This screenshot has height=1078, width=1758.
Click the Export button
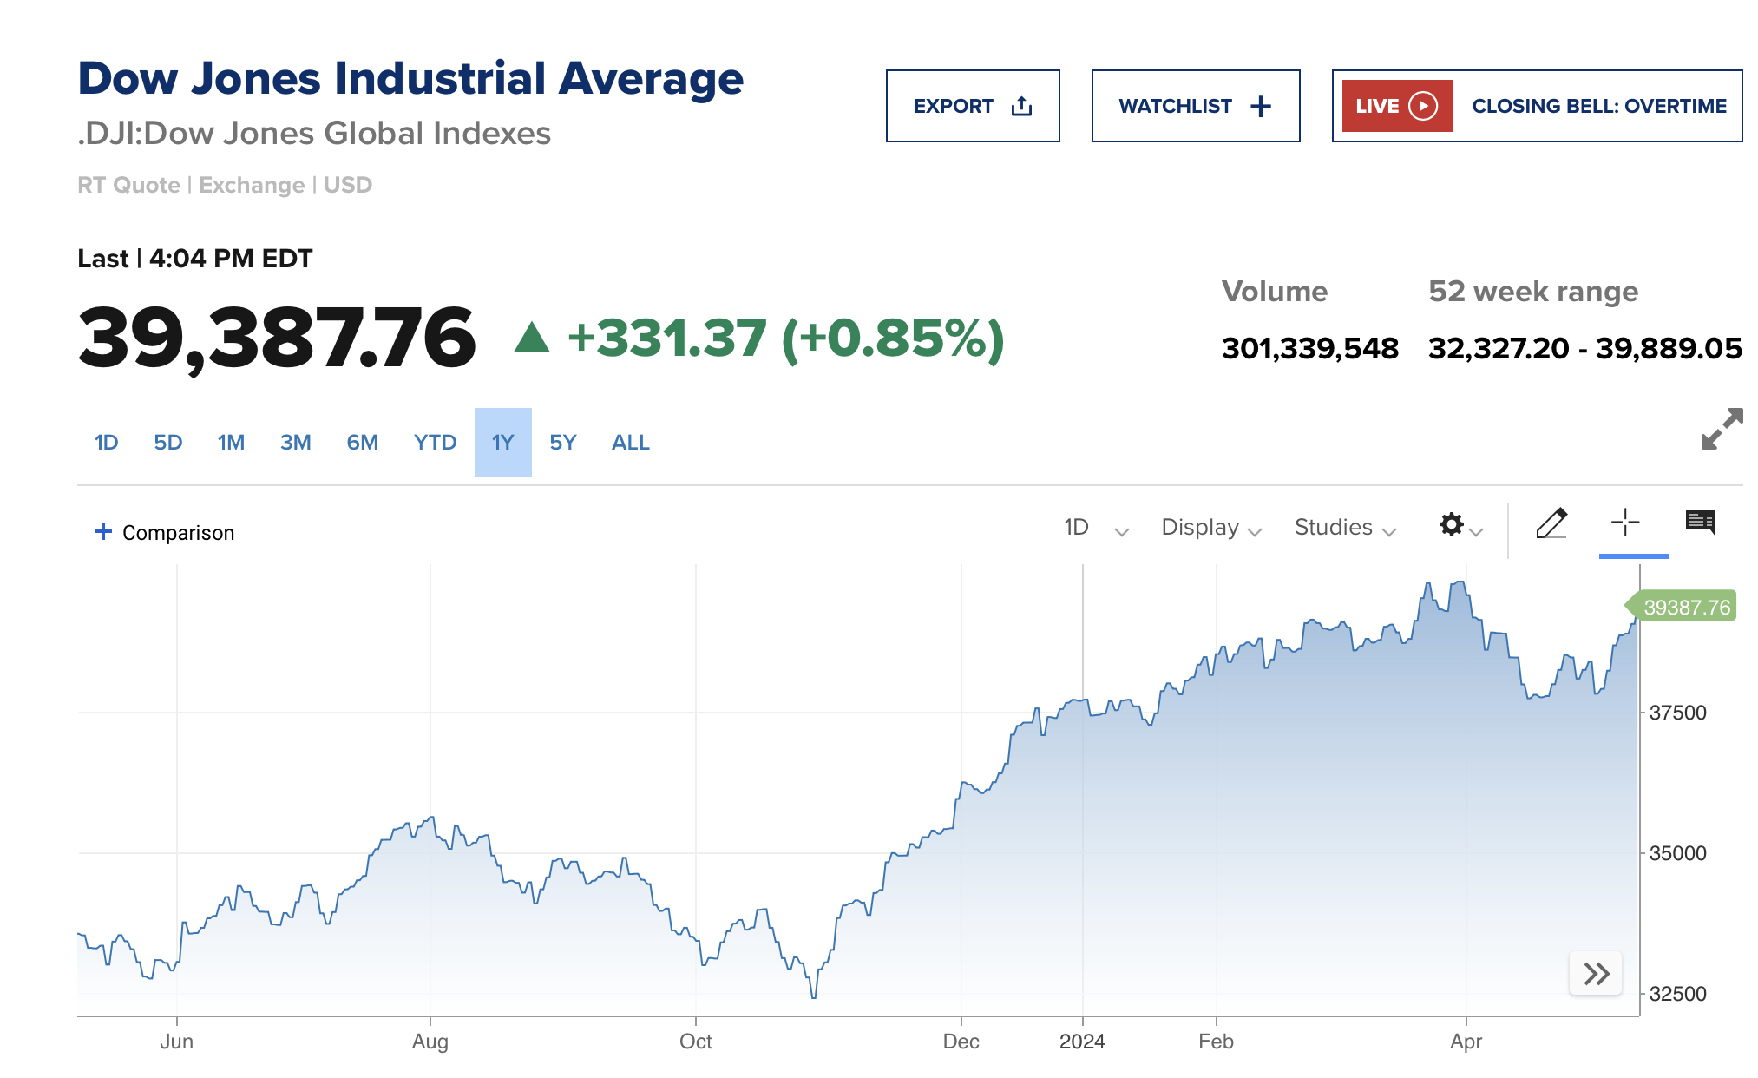pyautogui.click(x=972, y=106)
